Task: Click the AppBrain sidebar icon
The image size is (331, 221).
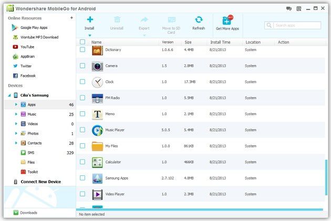Action: tap(15, 57)
